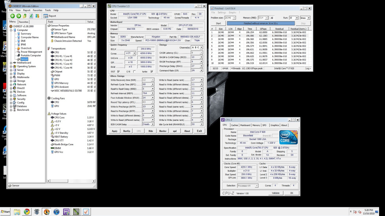
Task: Click the Problem size input field in LinX
Action: [229, 18]
